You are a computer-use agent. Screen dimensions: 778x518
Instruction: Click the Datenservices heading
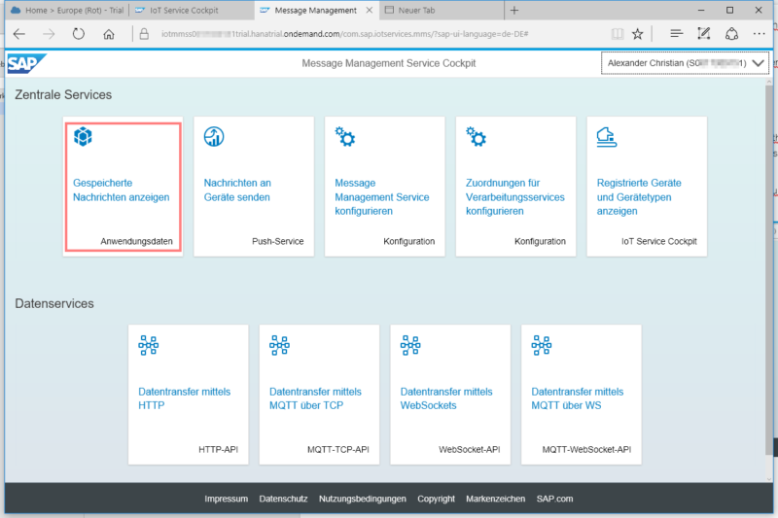(x=54, y=303)
